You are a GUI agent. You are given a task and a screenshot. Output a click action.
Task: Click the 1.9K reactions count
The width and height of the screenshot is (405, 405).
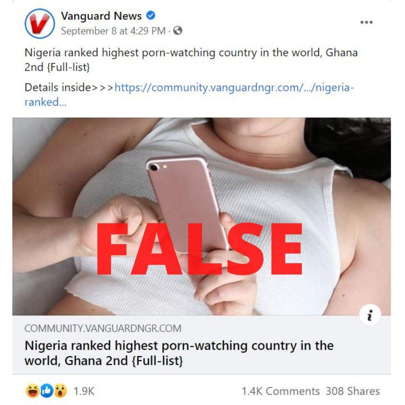tap(84, 391)
